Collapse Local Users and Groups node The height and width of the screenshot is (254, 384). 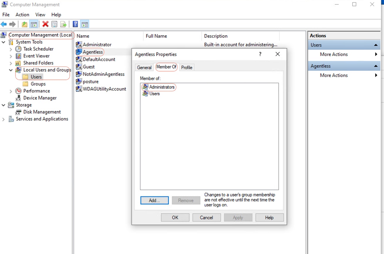coord(11,70)
